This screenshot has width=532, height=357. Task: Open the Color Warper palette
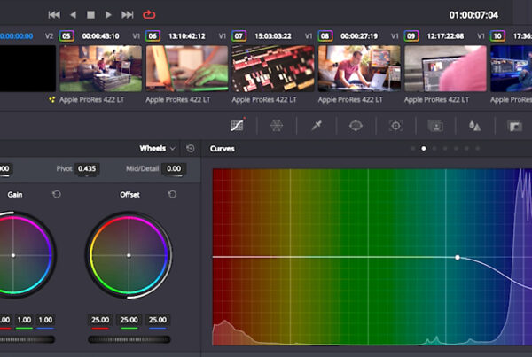276,126
